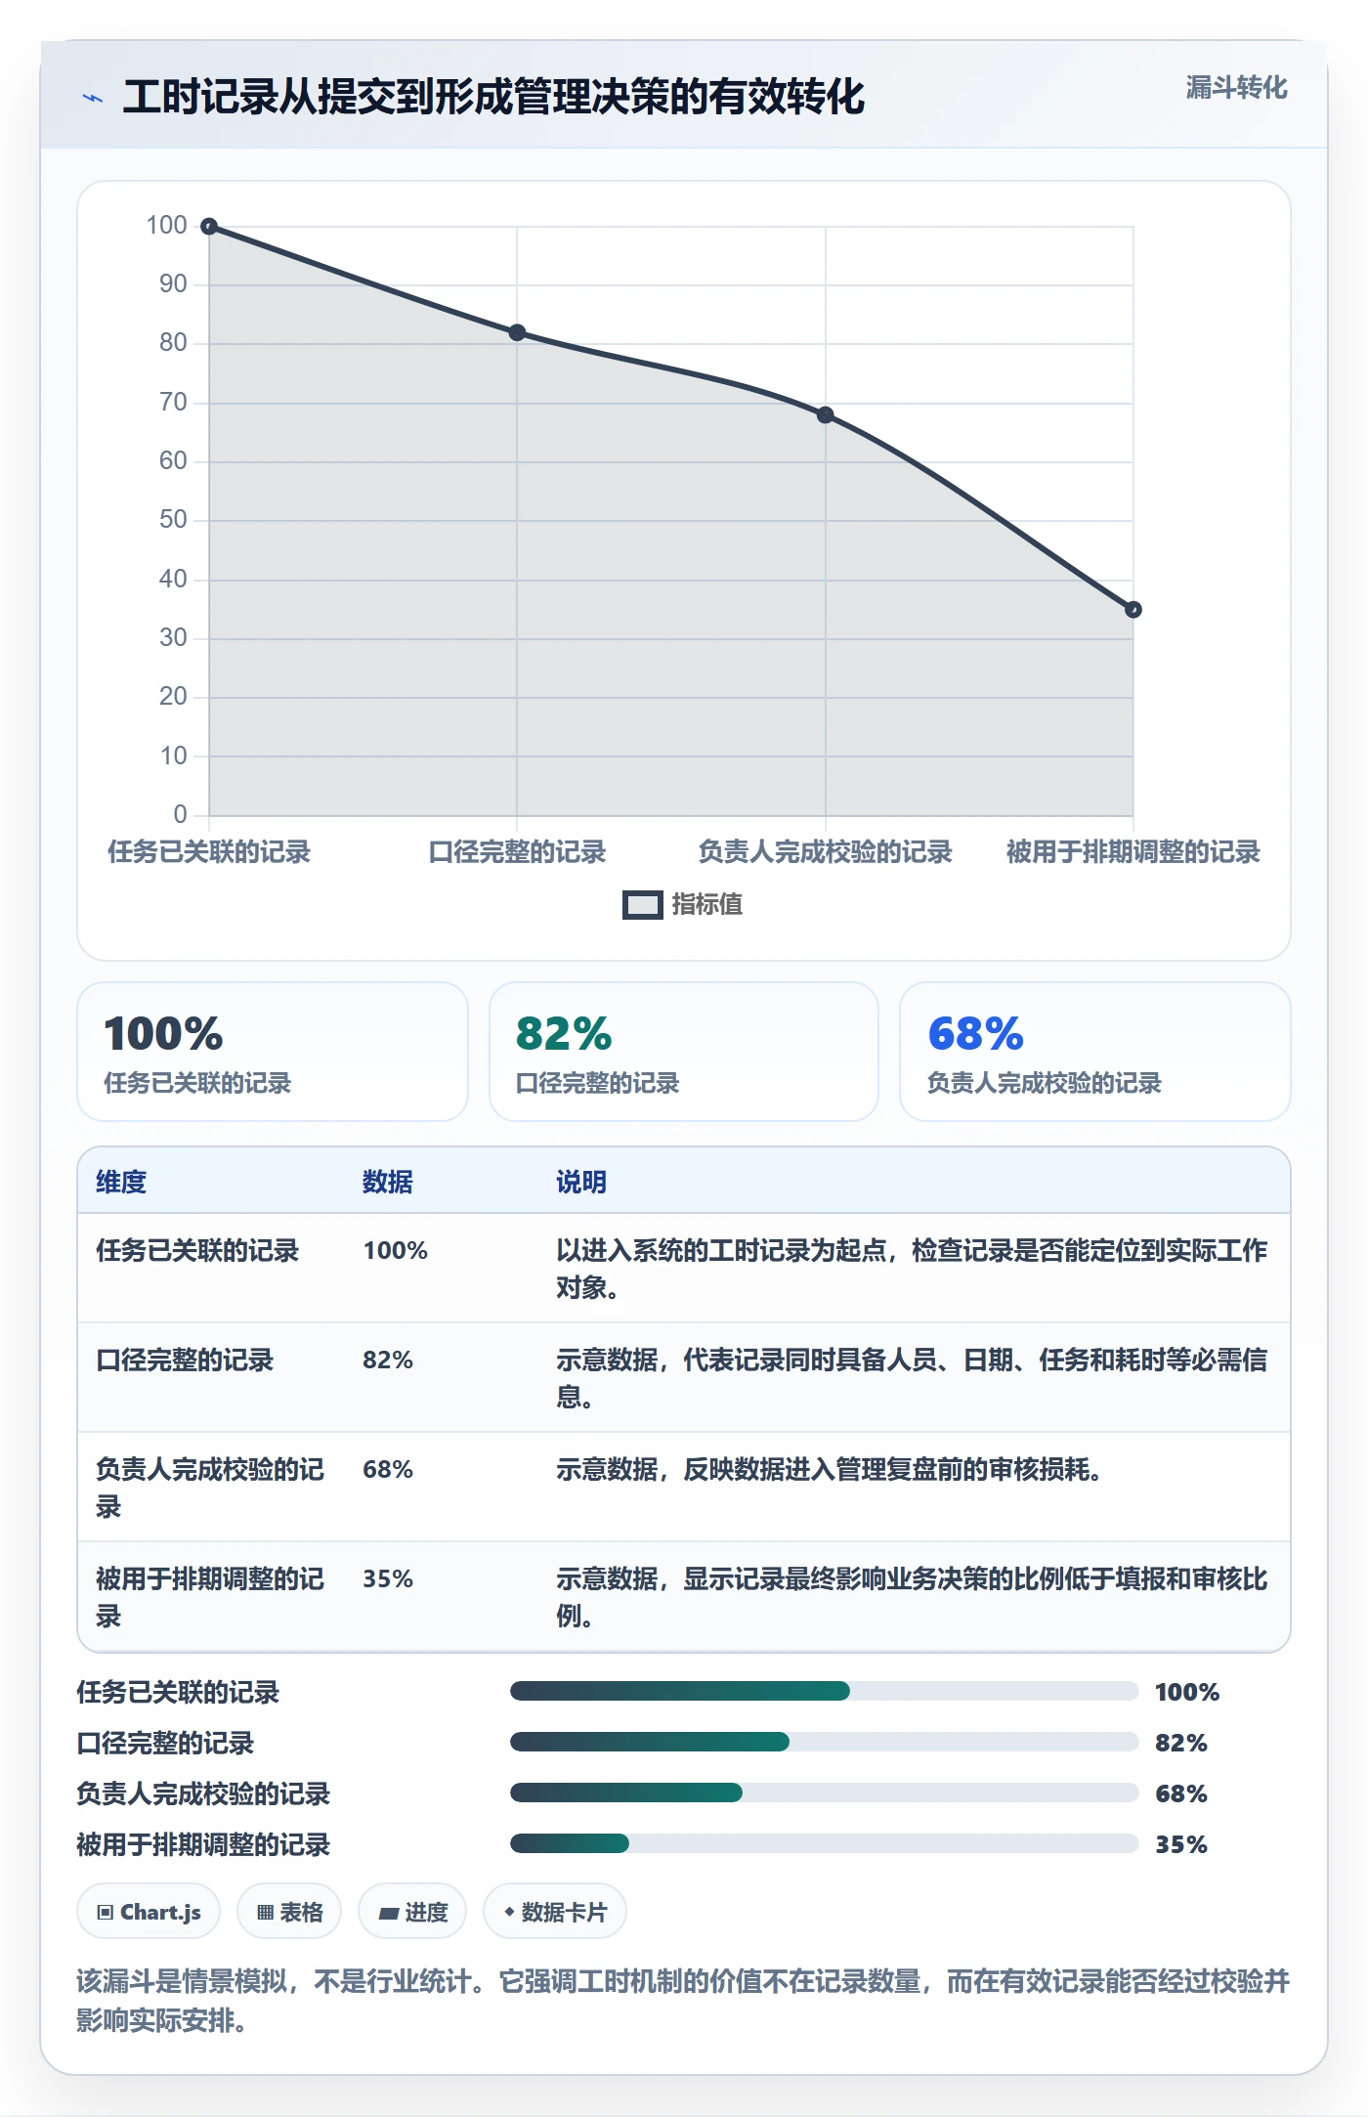
Task: Click the diamond icon in 数据卡片 tag
Action: tap(509, 1912)
